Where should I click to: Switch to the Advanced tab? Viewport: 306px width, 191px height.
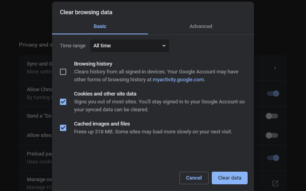coord(201,26)
